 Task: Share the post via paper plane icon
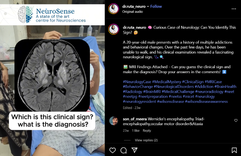point(134,150)
